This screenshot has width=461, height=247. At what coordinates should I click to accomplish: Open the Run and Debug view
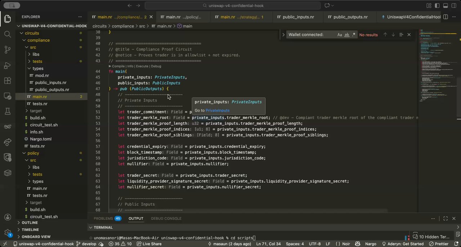8,65
